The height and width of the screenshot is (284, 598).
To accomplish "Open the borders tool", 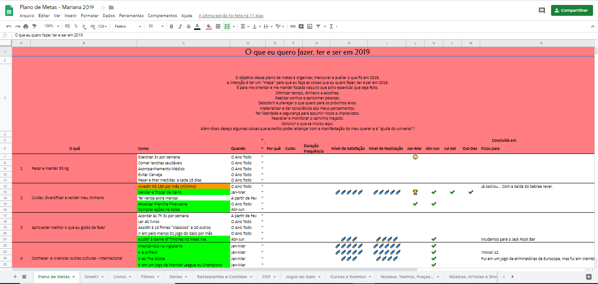I will tap(218, 26).
